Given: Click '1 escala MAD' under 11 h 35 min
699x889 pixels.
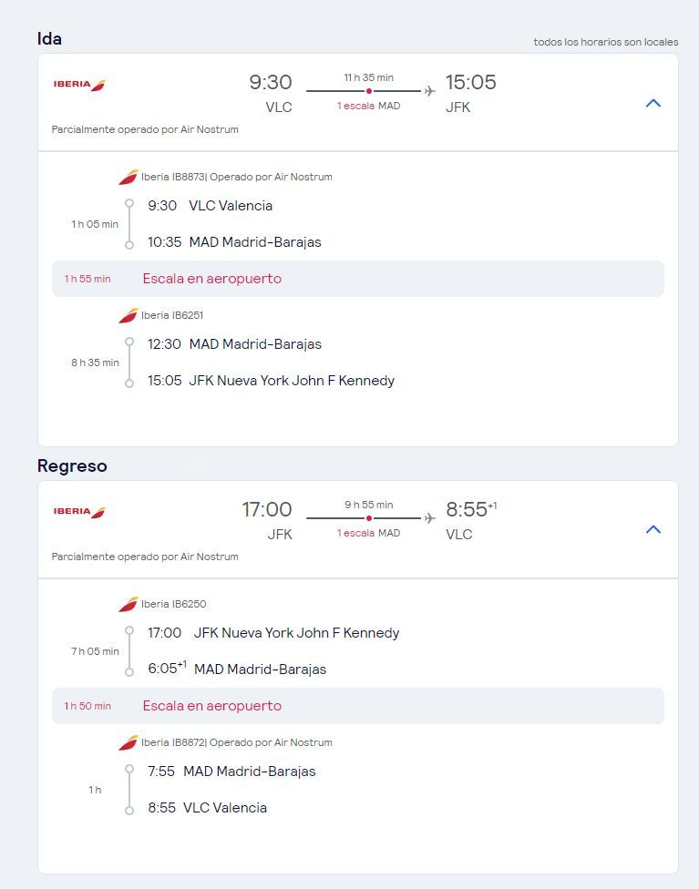Looking at the screenshot, I should (369, 106).
